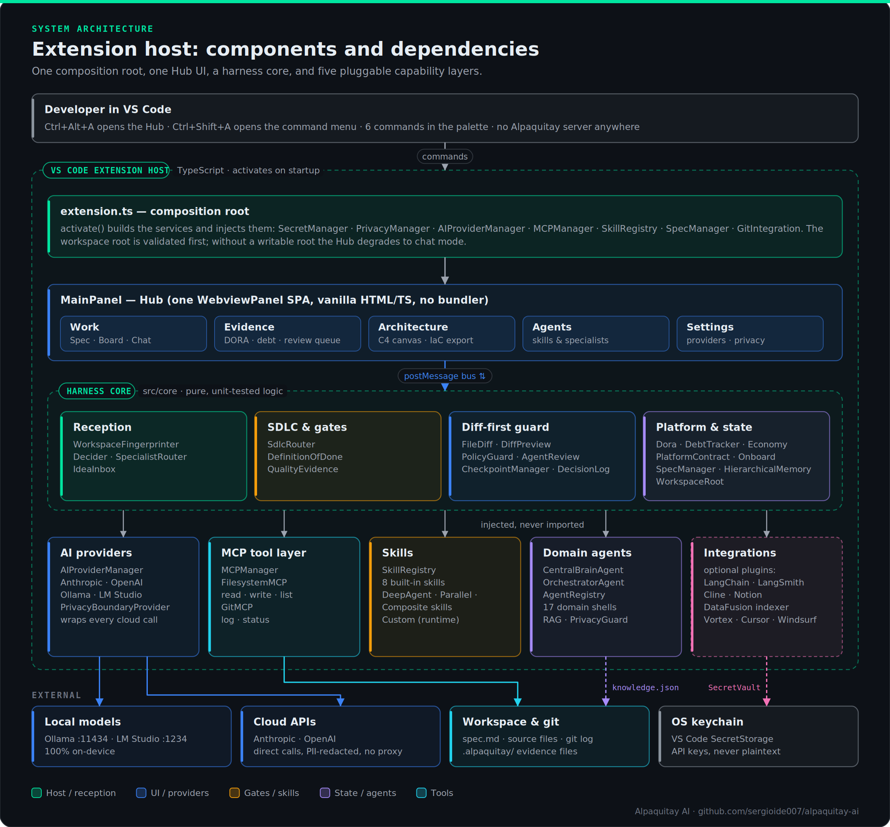
Task: Select the Work tab card
Action: point(133,334)
